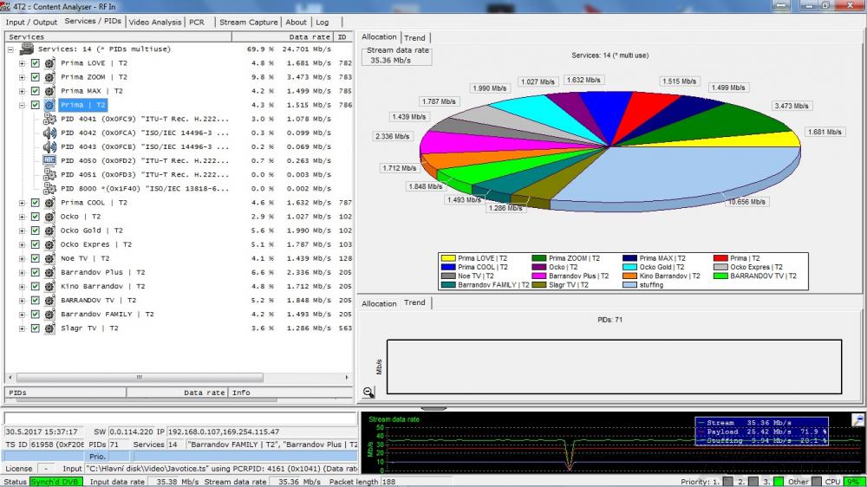Collapse the Services root tree node
Screen dimensions: 867x487
point(10,49)
